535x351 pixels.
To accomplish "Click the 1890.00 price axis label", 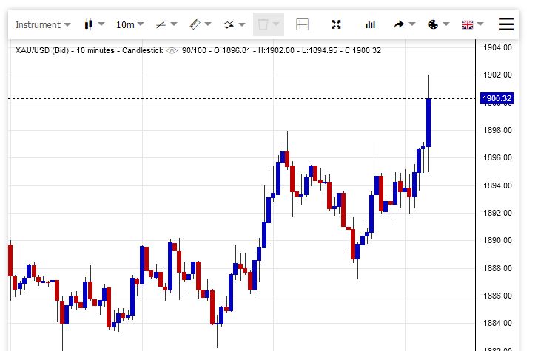I will (x=497, y=240).
